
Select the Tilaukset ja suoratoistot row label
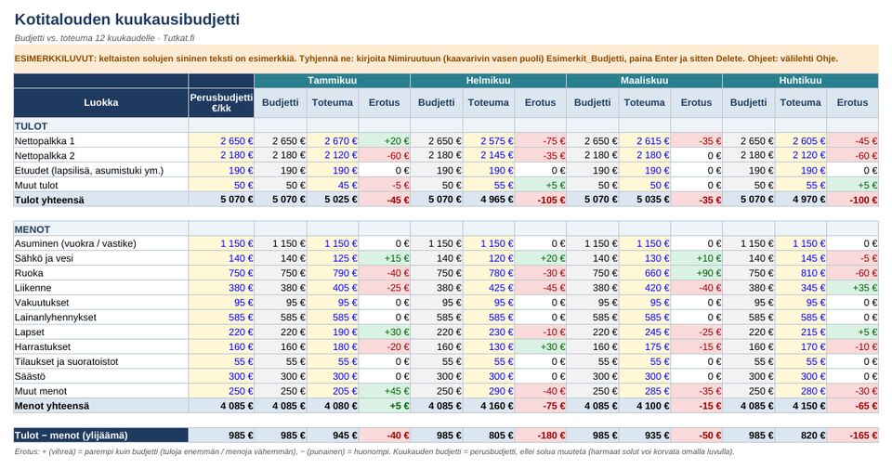tap(101, 361)
